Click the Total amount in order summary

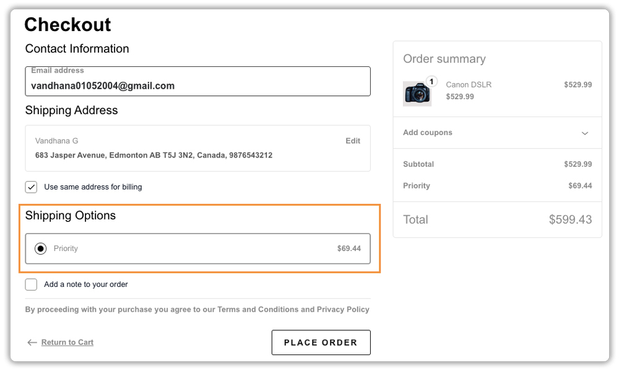tap(569, 219)
